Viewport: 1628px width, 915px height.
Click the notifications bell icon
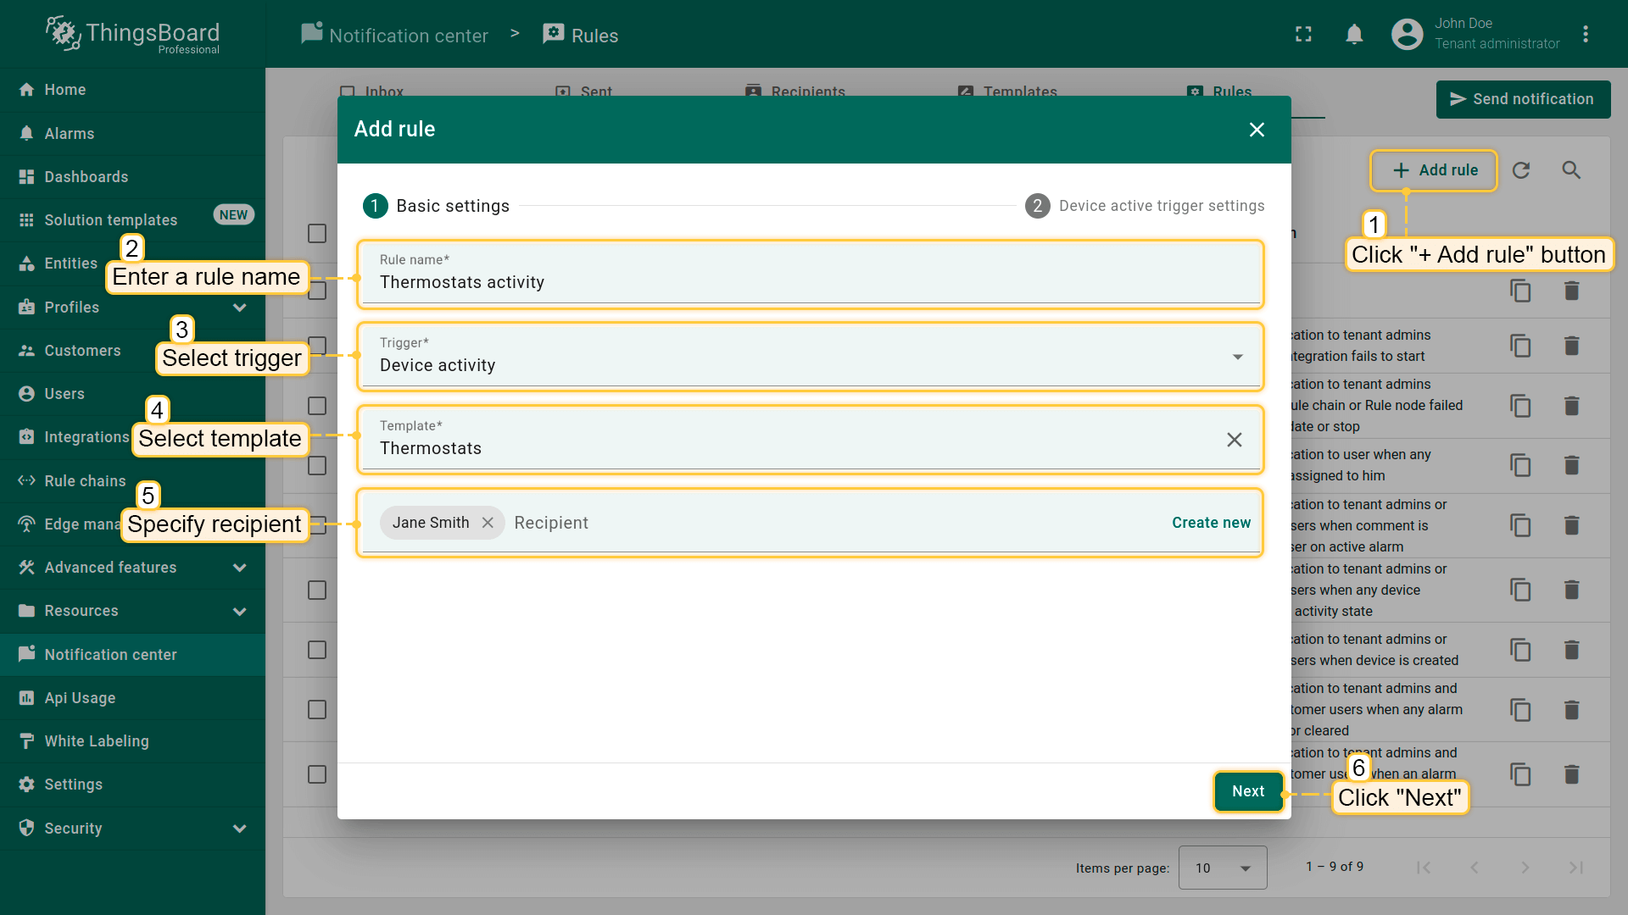pos(1354,35)
